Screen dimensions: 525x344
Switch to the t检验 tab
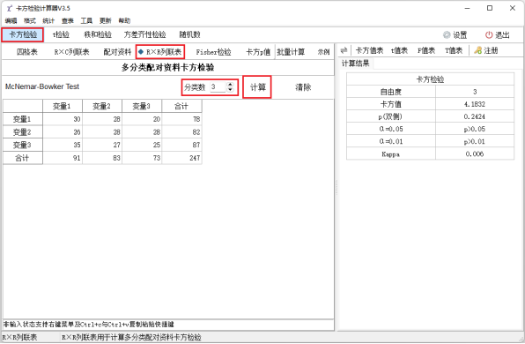pos(61,34)
